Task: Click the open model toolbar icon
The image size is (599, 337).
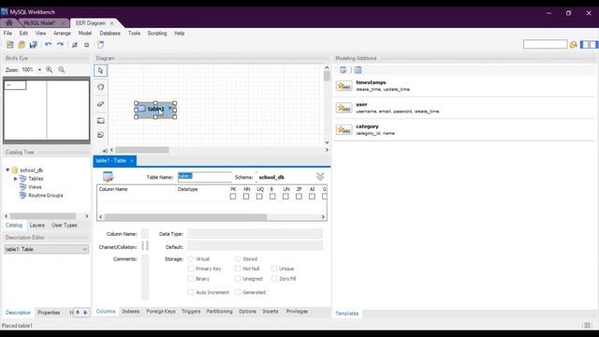Action: point(22,45)
